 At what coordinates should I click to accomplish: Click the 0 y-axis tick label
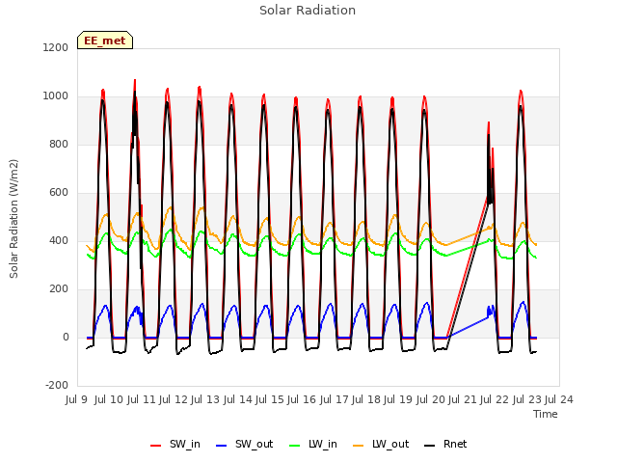[66, 338]
